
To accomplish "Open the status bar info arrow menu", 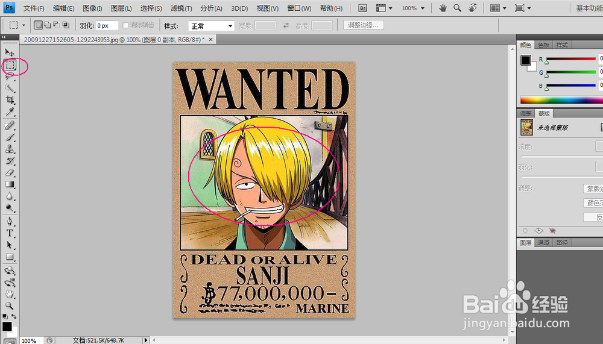I will (x=146, y=340).
